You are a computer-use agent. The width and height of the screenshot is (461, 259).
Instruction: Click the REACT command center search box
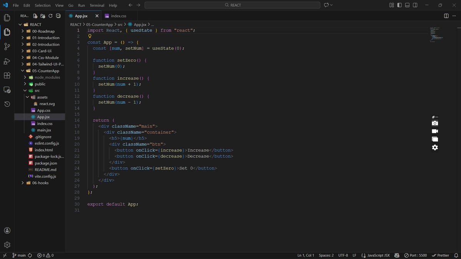232,5
